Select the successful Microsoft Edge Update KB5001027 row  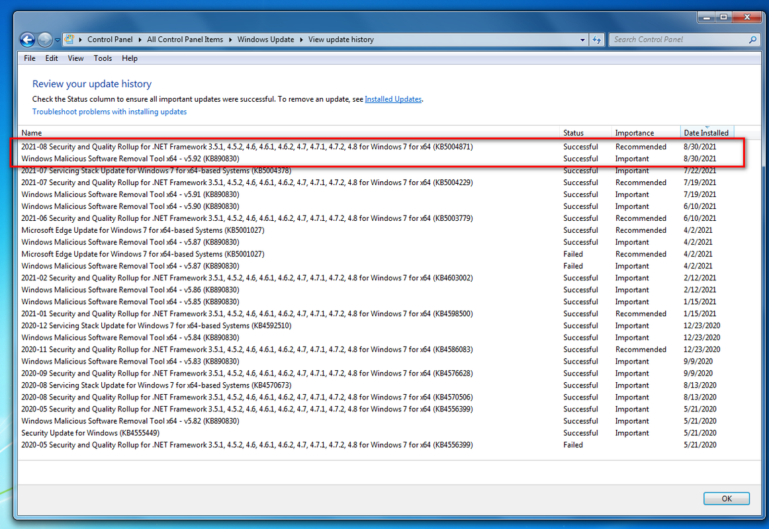377,230
